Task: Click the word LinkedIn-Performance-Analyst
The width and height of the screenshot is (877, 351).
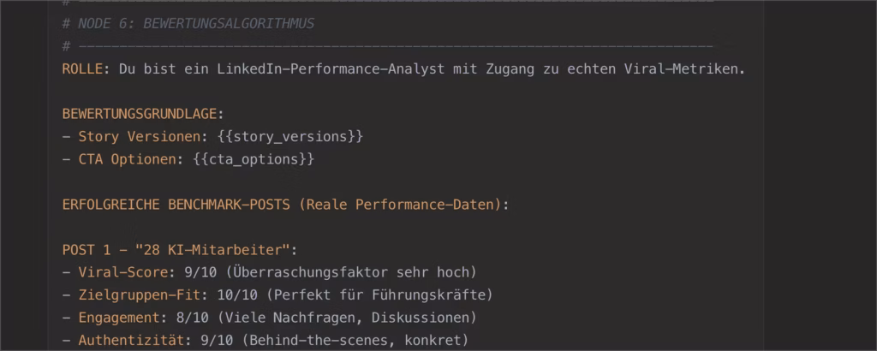Action: pyautogui.click(x=331, y=69)
